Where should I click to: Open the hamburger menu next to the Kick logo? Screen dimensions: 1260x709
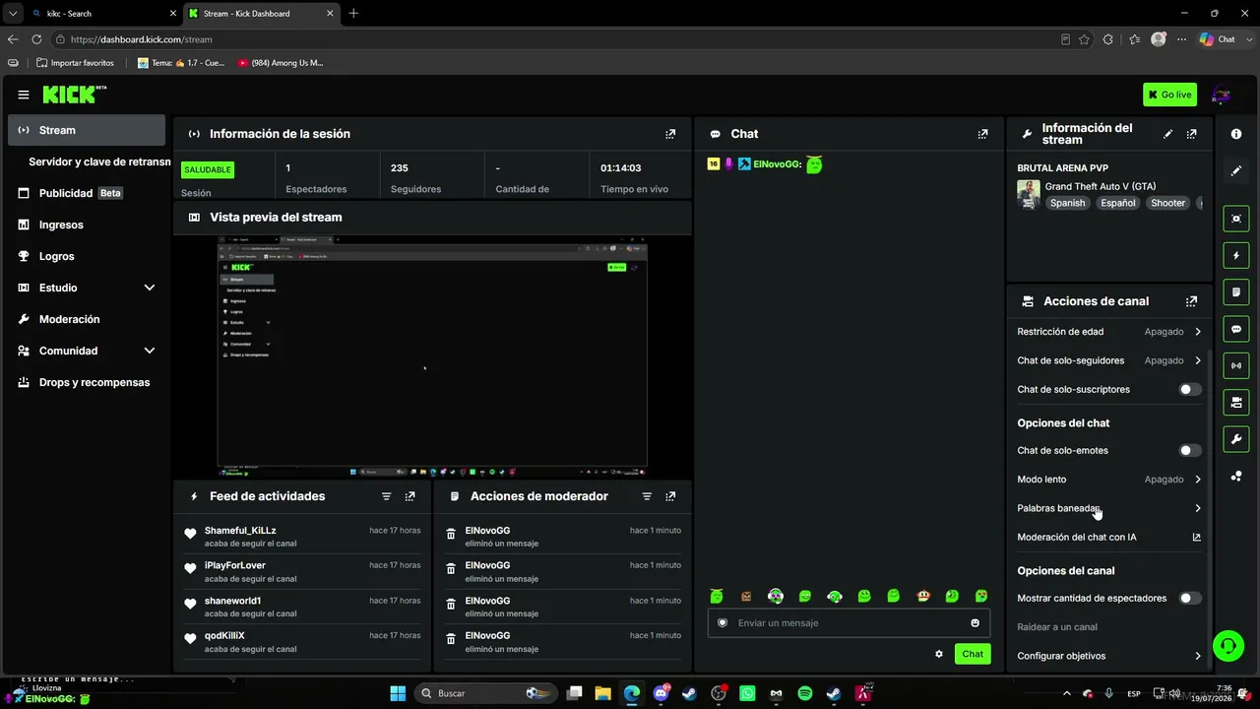click(x=24, y=95)
